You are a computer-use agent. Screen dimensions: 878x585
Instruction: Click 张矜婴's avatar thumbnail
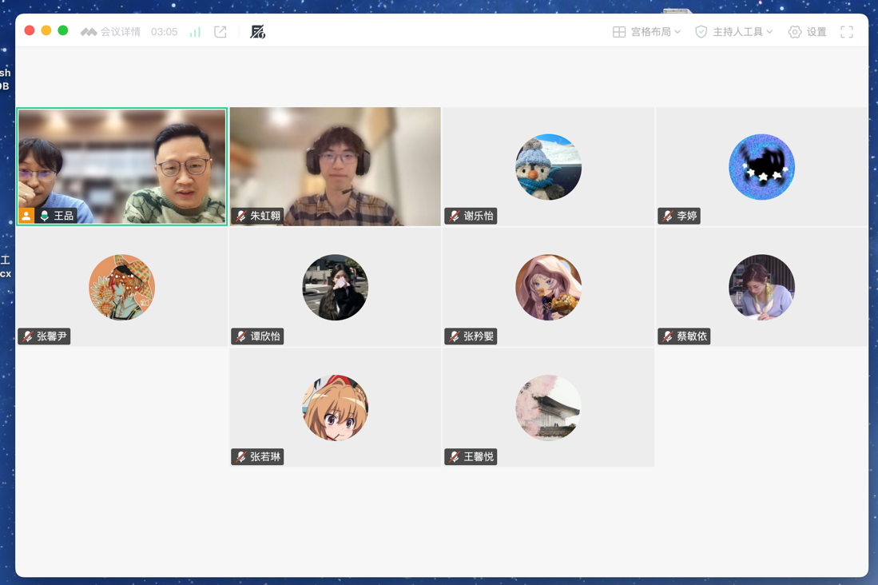[x=548, y=288]
